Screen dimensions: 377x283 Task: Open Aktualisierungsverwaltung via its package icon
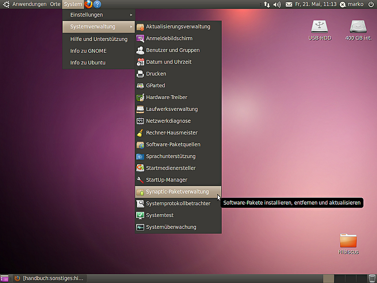pyautogui.click(x=140, y=27)
